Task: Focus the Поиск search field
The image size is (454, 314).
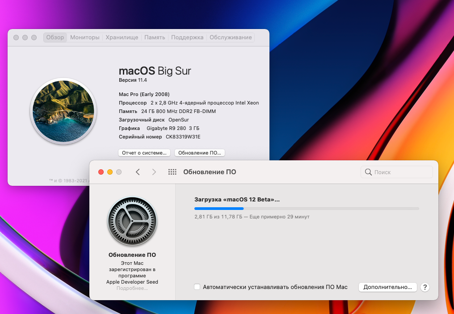Action: [397, 172]
